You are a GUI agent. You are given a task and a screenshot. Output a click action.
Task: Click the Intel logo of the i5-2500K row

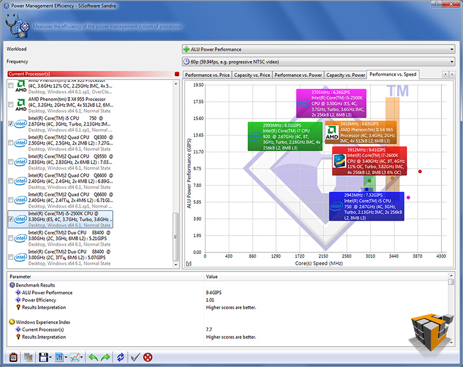point(21,219)
